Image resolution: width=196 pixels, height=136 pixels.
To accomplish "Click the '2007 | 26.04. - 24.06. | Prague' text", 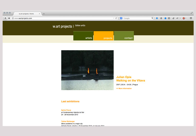I will (x=127, y=85).
